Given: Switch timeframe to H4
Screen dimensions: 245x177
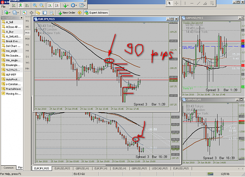Looking at the screenshot, I should point(27,51).
